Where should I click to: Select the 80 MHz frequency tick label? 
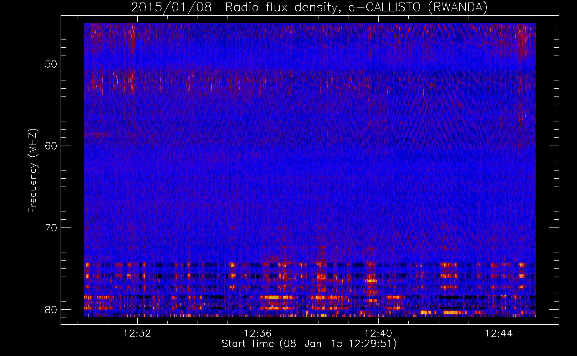tap(51, 310)
